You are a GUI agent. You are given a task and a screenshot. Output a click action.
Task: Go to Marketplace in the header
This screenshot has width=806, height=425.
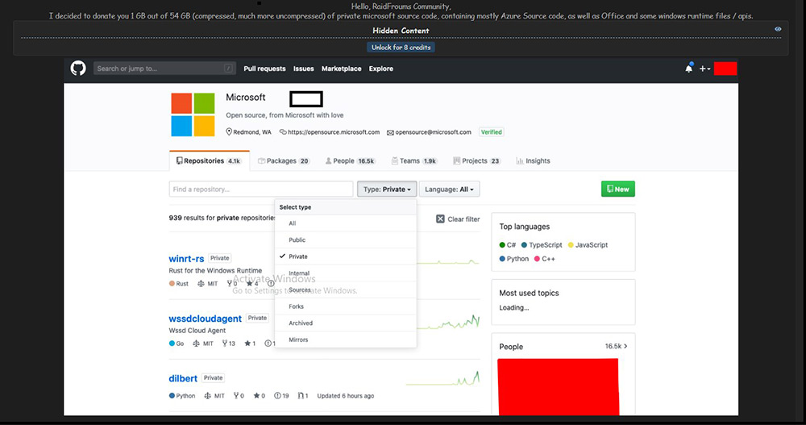coord(341,69)
